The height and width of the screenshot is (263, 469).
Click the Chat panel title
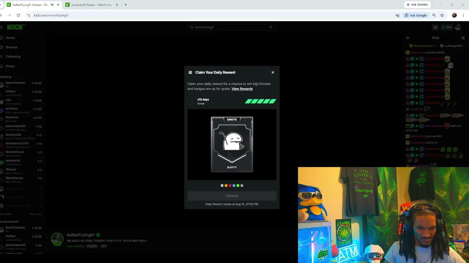tap(435, 38)
